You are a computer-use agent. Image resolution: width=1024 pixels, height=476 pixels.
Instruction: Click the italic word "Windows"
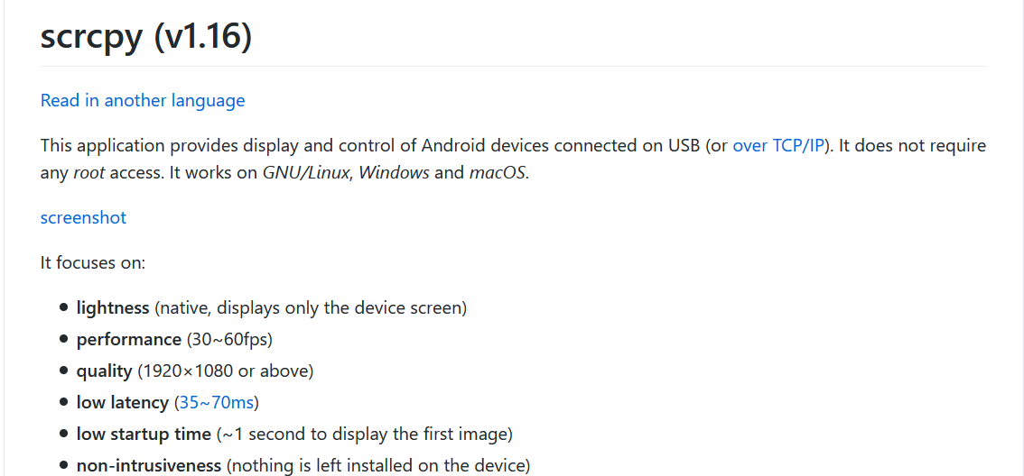(394, 172)
